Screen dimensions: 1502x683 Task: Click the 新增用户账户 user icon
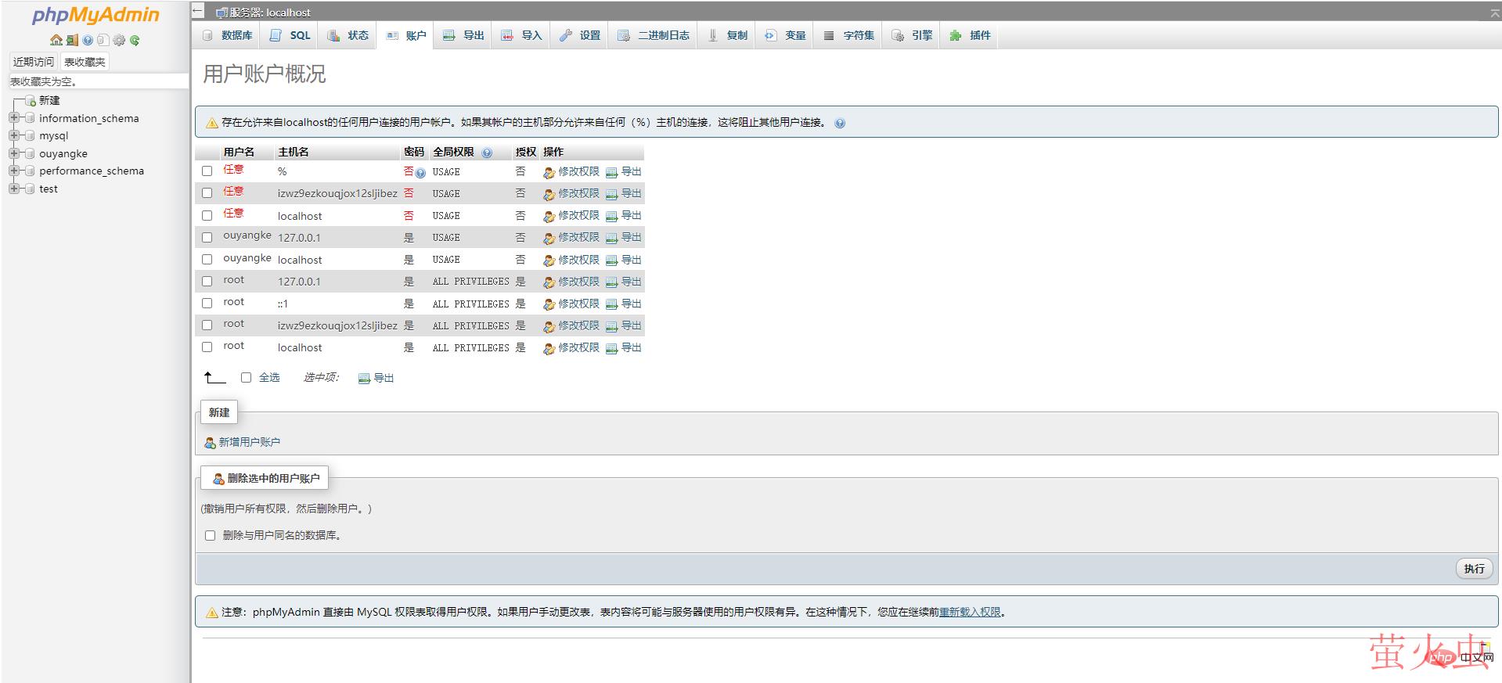click(210, 443)
